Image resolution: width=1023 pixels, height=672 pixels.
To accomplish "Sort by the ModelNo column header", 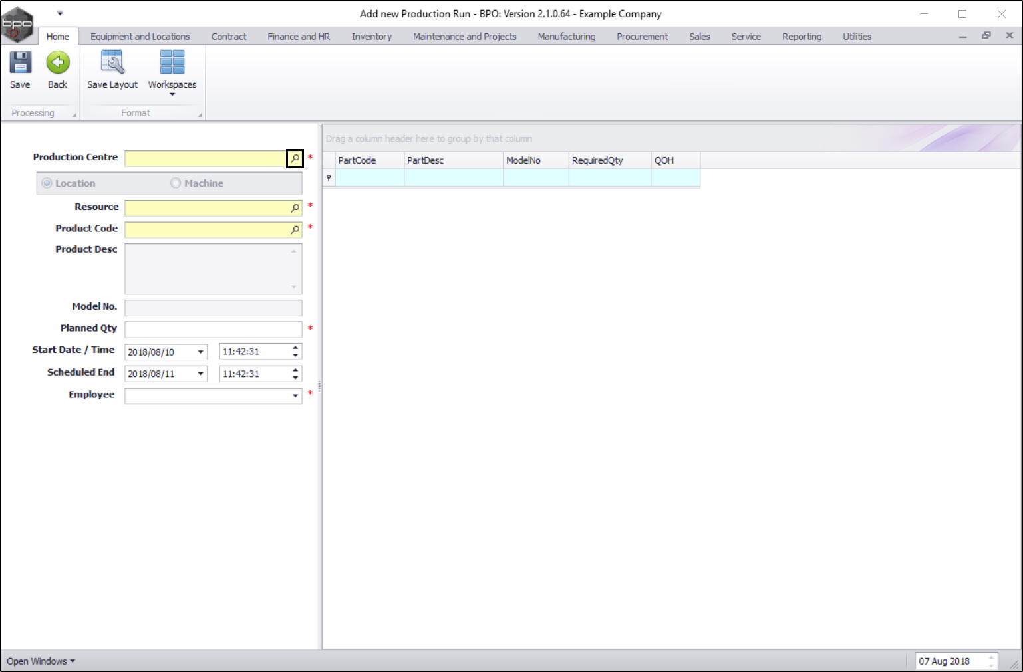I will [536, 160].
